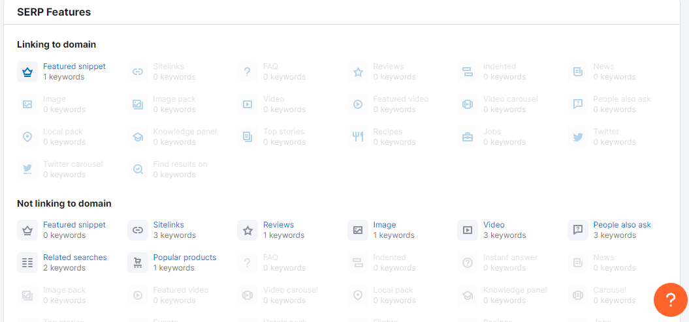The image size is (689, 322).
Task: Click the "Local pack" label under Not linking to domain
Action: [393, 290]
